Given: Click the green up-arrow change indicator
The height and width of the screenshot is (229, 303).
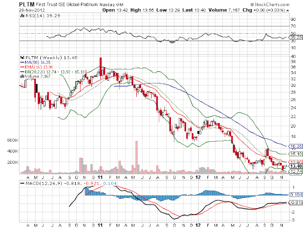Looking at the screenshot, I should [288, 10].
